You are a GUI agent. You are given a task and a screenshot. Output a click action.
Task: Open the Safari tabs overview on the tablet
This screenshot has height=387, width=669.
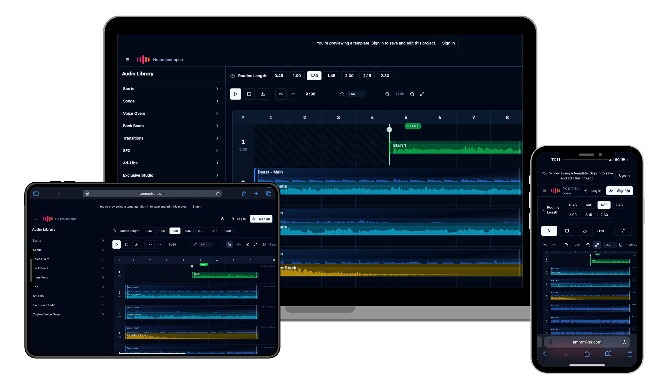pyautogui.click(x=269, y=193)
